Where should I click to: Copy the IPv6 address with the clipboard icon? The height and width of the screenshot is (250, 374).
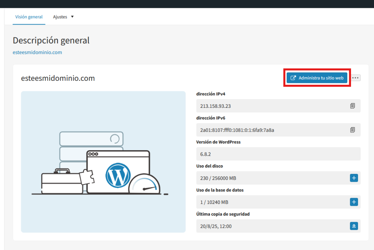352,130
